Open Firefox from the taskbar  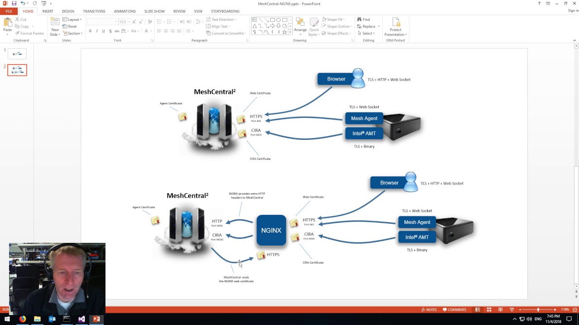tap(22, 319)
